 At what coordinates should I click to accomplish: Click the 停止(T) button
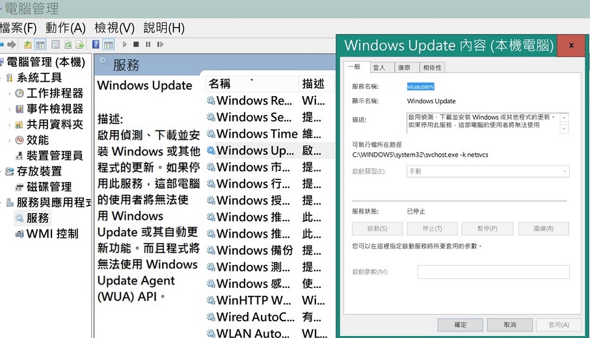coord(433,229)
